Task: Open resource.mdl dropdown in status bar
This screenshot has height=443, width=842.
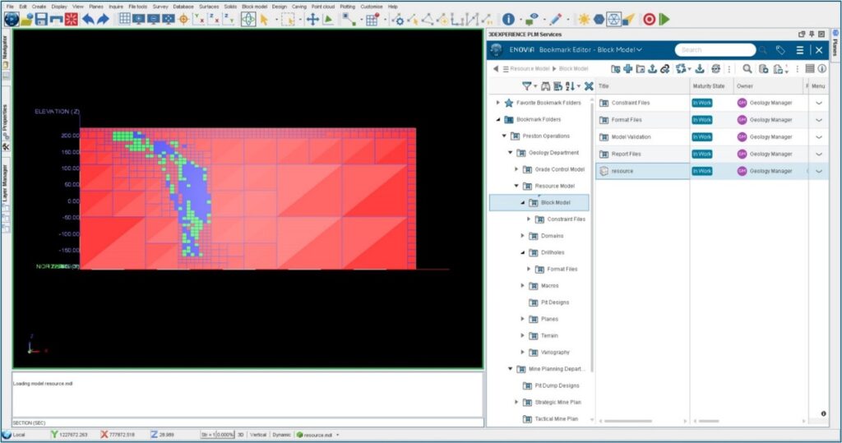Action: point(338,435)
